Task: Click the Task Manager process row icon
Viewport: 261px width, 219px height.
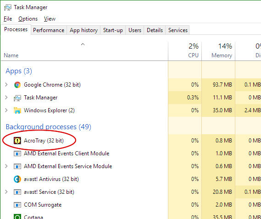Action: 17,98
